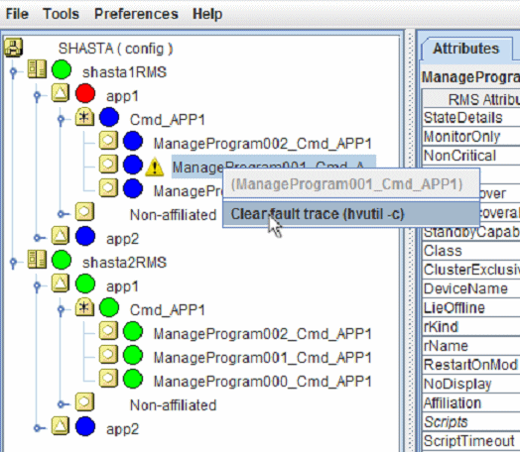Click the yellow warning triangle on ManageProgram001
This screenshot has width=520, height=452.
[155, 167]
